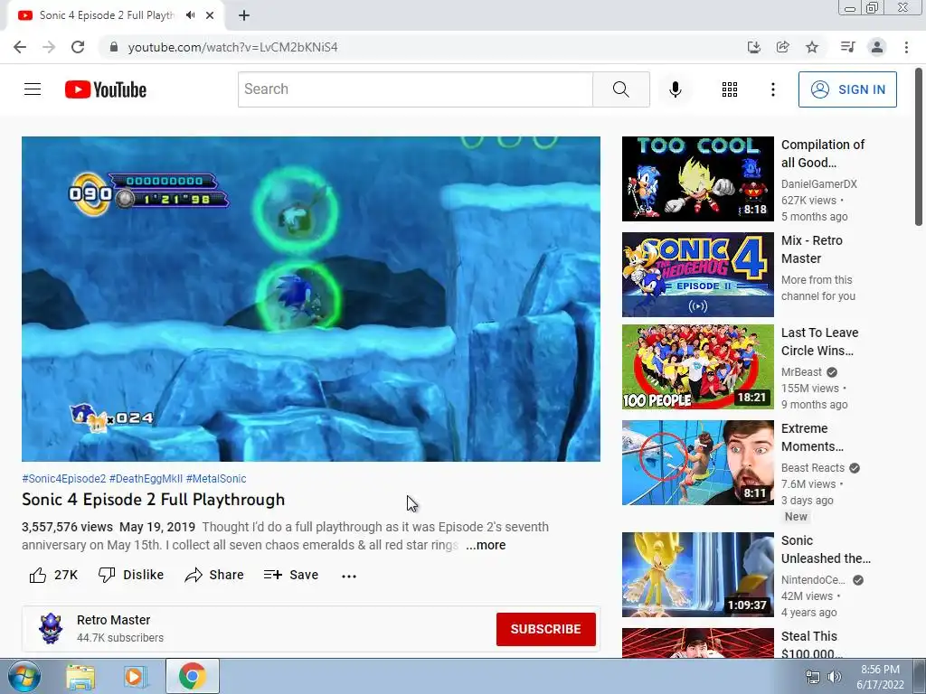
Task: Like the video with the thumbs-up icon
Action: point(38,575)
